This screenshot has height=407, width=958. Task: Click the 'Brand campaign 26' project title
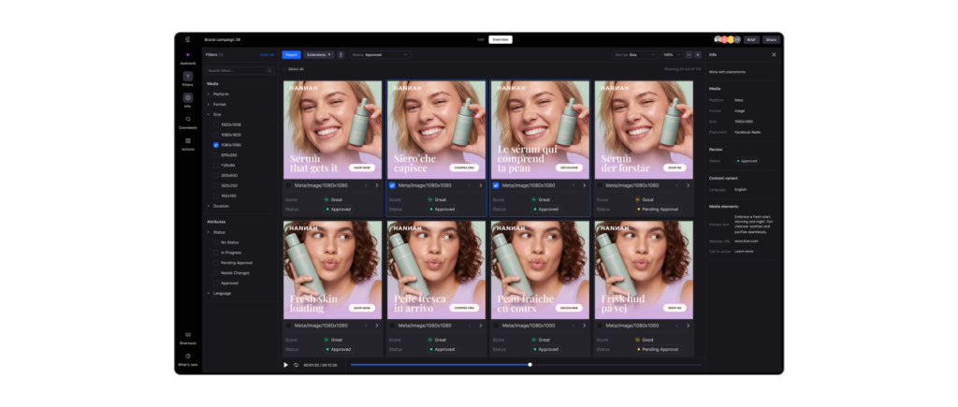[x=223, y=39]
